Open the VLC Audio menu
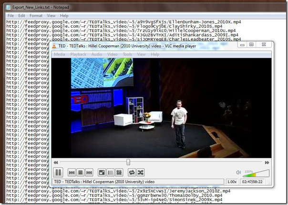Viewport: 288px width, 205px height. coord(97,54)
